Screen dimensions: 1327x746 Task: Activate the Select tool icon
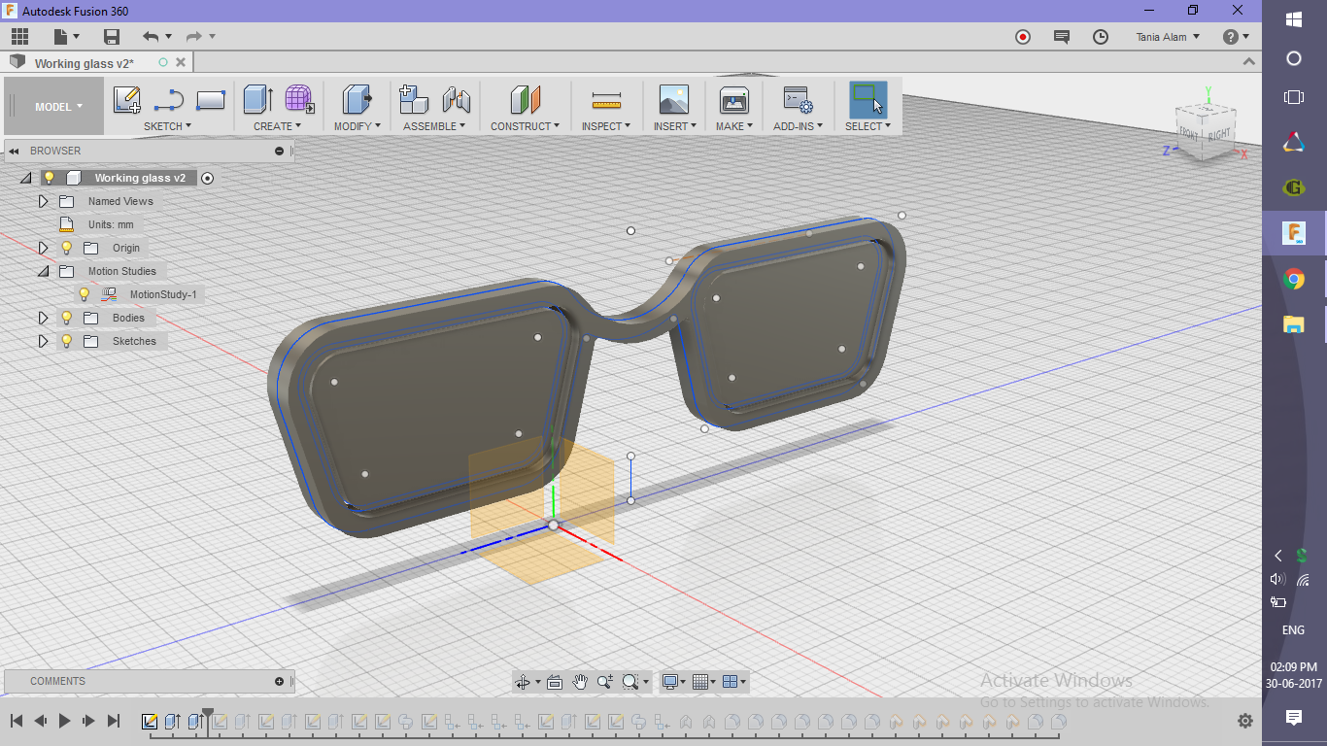868,99
